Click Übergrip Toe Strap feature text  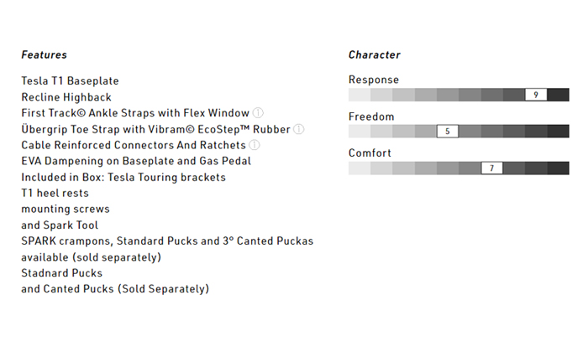pyautogui.click(x=155, y=129)
